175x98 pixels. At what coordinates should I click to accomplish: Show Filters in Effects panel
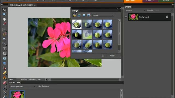(74, 15)
